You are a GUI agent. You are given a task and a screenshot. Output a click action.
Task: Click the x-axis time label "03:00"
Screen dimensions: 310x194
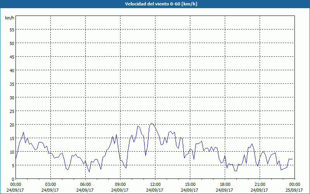[x=50, y=185]
